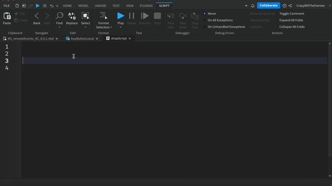Switch to the MODEL ribbon tab
The height and width of the screenshot is (186, 332).
[84, 6]
